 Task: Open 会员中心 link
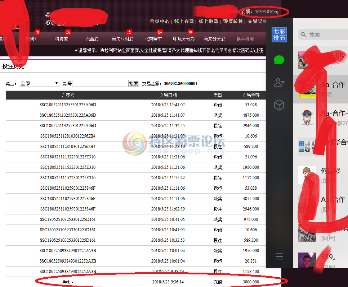159,21
